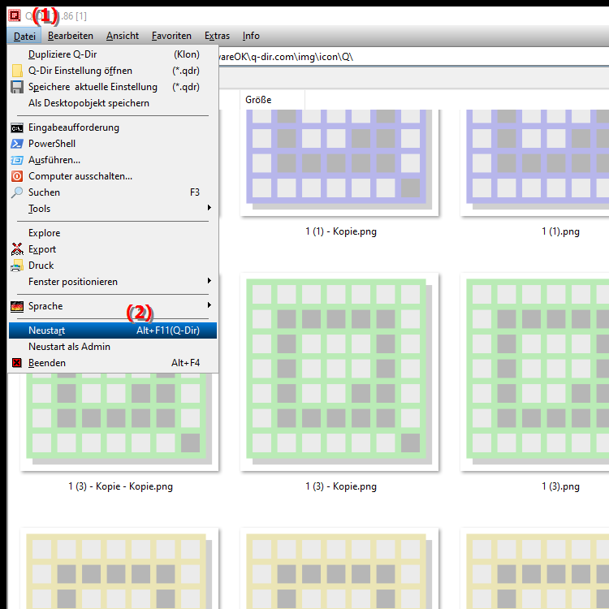Open the Ansicht menu
Screen dimensions: 609x609
[123, 36]
